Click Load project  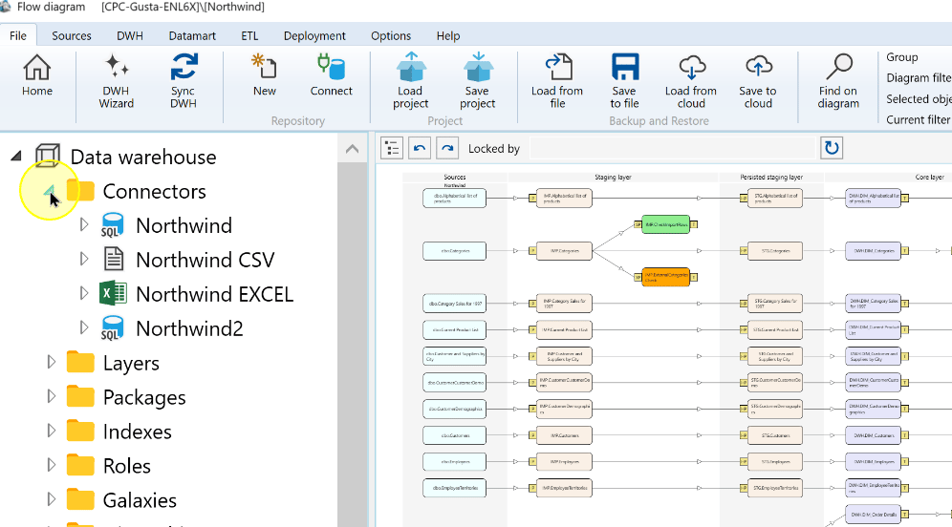point(411,81)
